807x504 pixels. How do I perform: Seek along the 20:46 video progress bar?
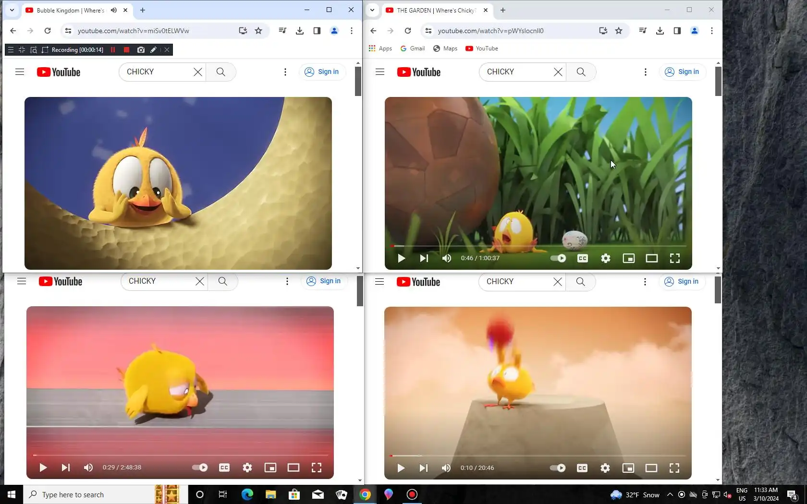point(538,456)
